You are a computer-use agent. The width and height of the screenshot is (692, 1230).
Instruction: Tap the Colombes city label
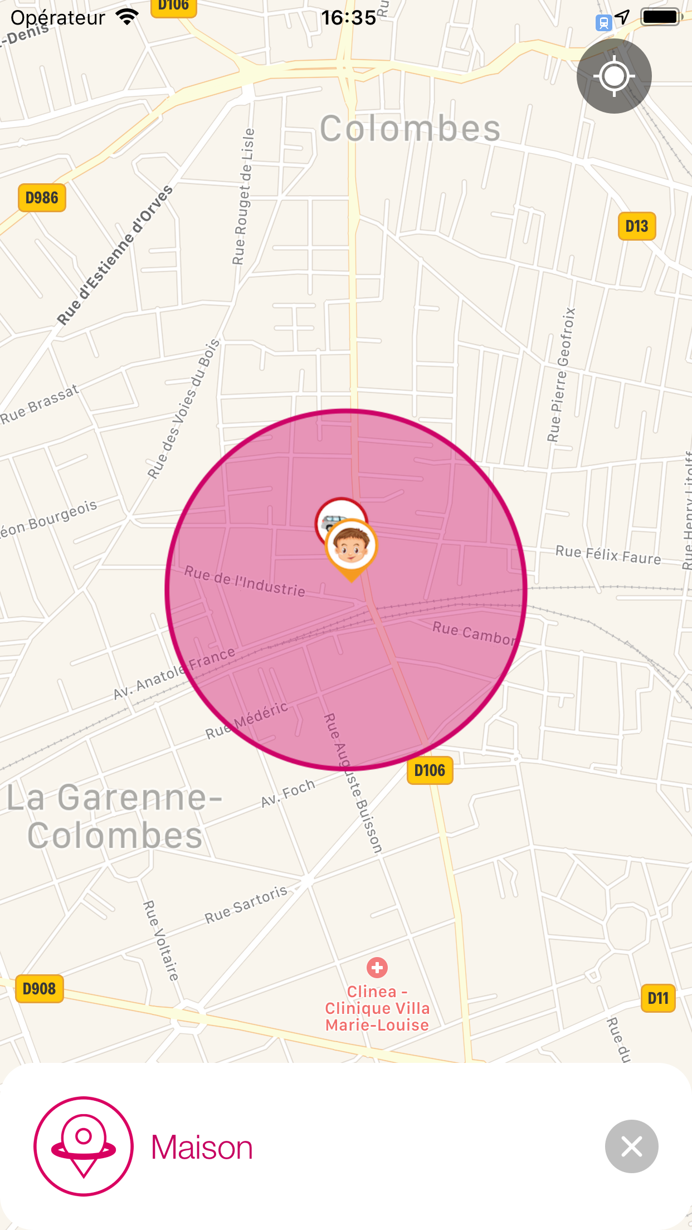tap(410, 129)
